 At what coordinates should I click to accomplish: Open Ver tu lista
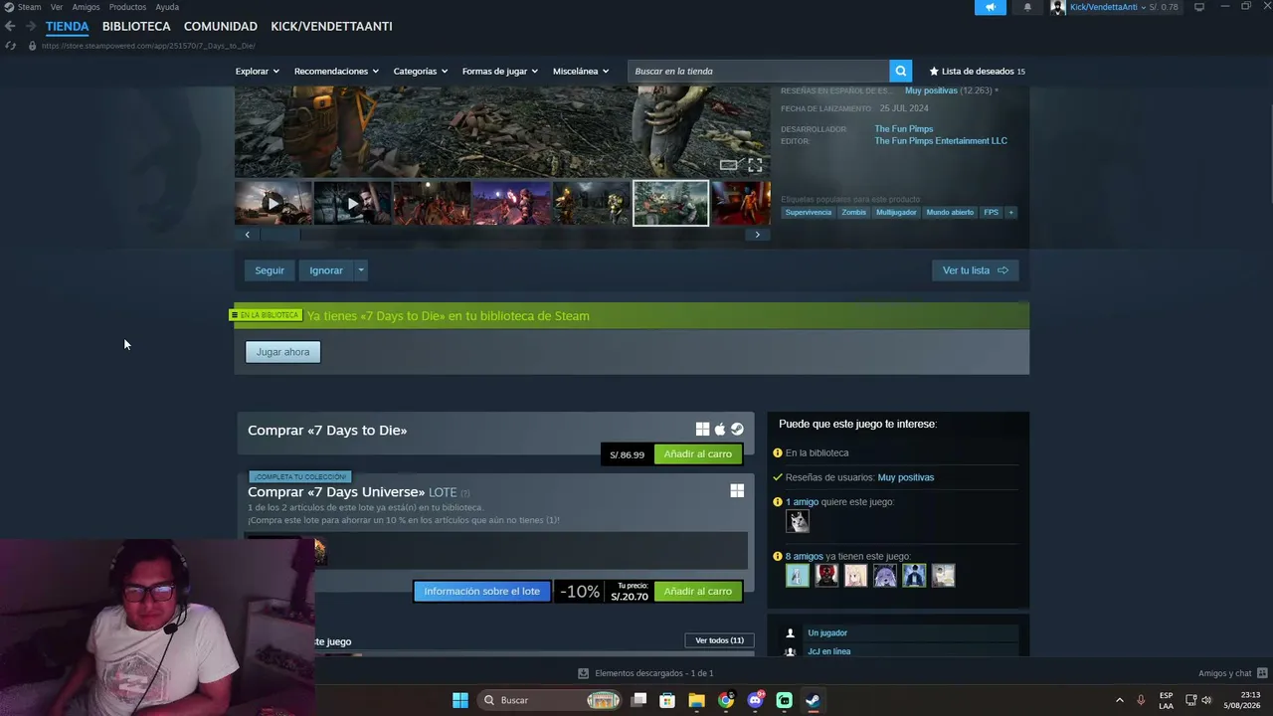976,270
